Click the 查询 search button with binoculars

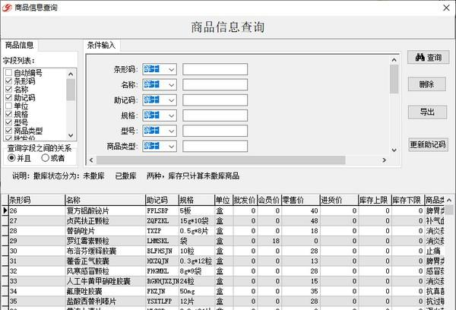pos(428,58)
